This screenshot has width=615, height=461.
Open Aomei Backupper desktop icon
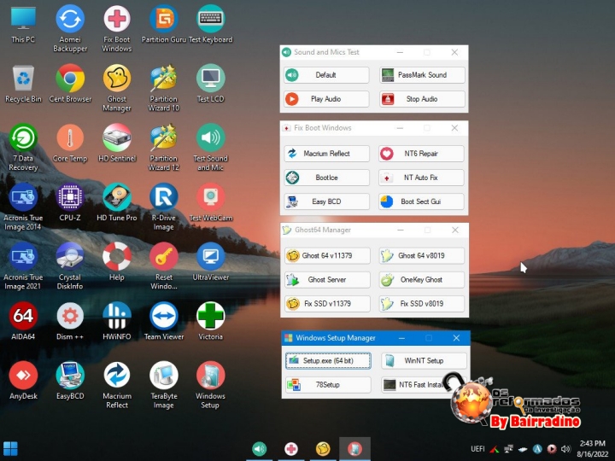pos(70,28)
